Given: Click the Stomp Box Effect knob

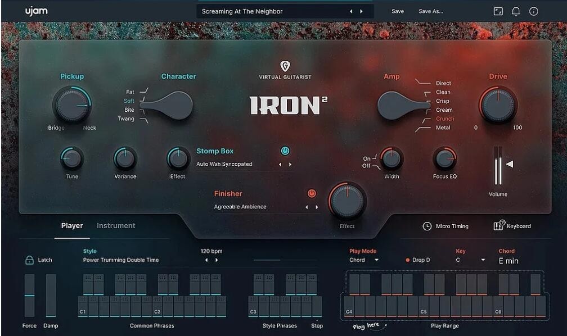Looking at the screenshot, I should (x=178, y=158).
